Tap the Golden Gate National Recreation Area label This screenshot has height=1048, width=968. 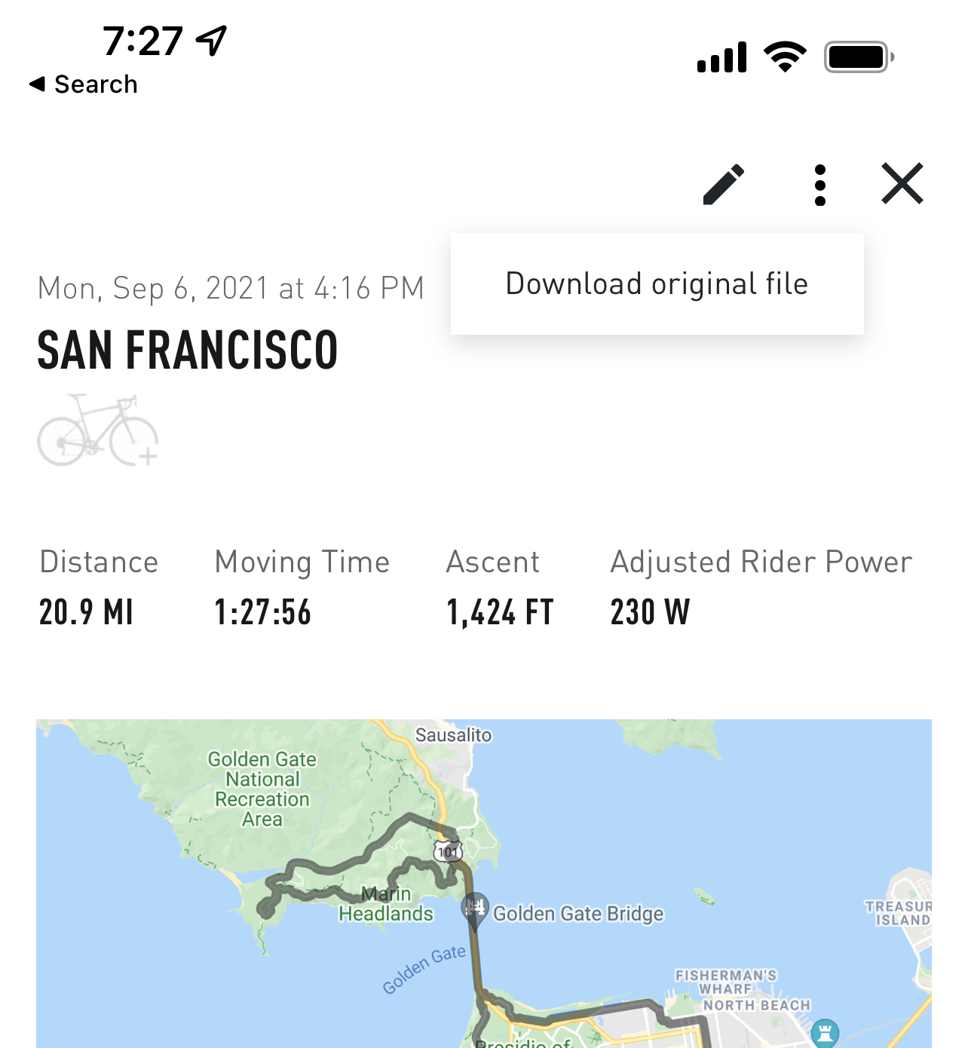coord(262,789)
